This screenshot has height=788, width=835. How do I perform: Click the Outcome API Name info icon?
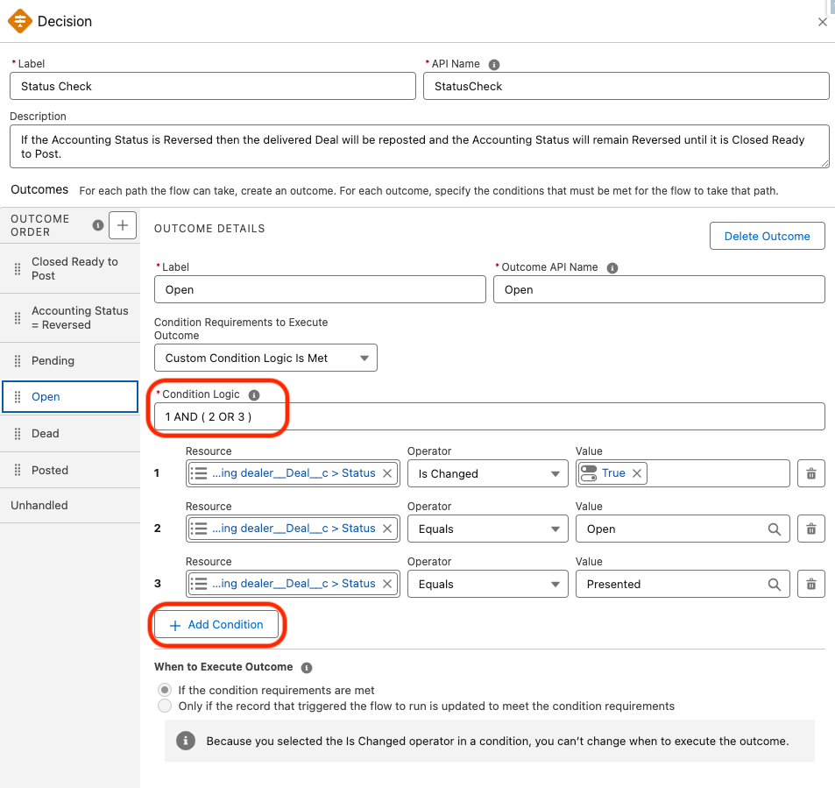coord(612,268)
